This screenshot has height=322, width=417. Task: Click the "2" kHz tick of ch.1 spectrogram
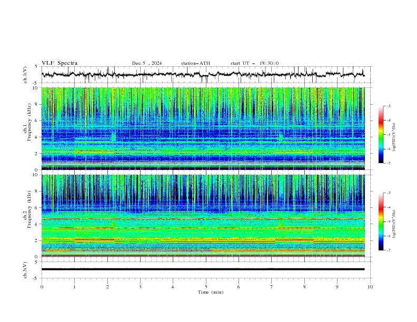37,153
